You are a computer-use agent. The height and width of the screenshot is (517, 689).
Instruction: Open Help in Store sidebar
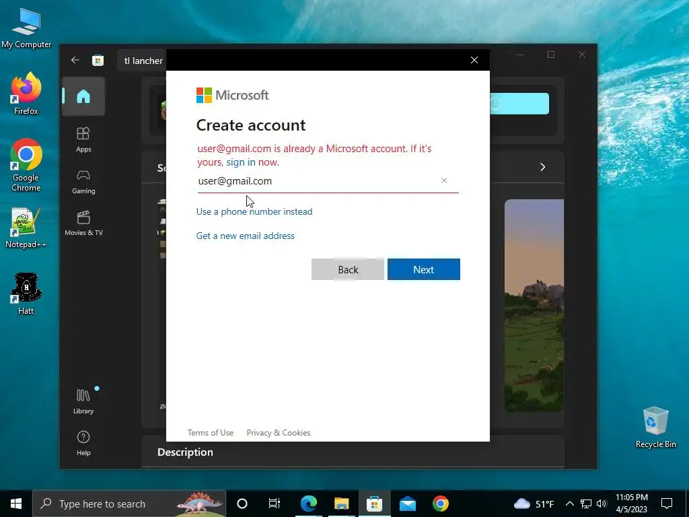tap(83, 443)
